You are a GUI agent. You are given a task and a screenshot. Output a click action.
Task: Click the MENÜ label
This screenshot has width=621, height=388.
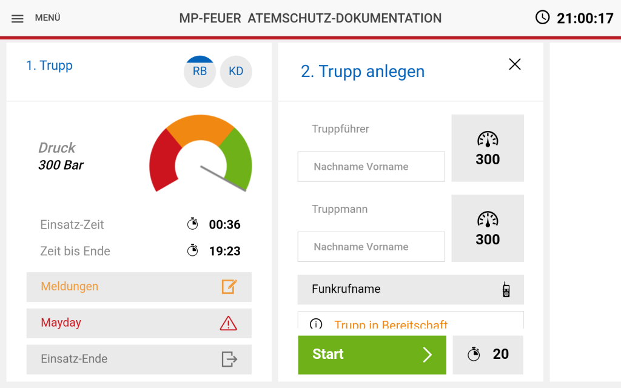coord(47,18)
